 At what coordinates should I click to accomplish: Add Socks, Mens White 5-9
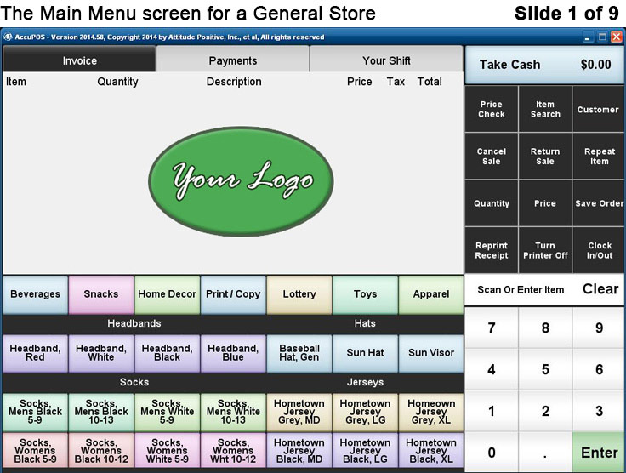(167, 412)
